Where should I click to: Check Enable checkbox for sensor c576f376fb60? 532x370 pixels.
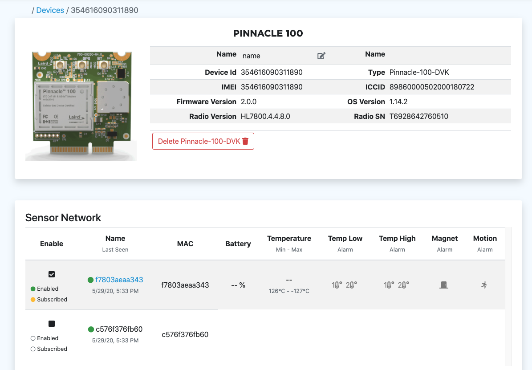coord(52,324)
